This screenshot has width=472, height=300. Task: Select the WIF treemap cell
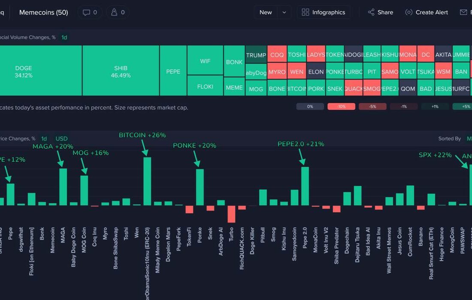(205, 60)
